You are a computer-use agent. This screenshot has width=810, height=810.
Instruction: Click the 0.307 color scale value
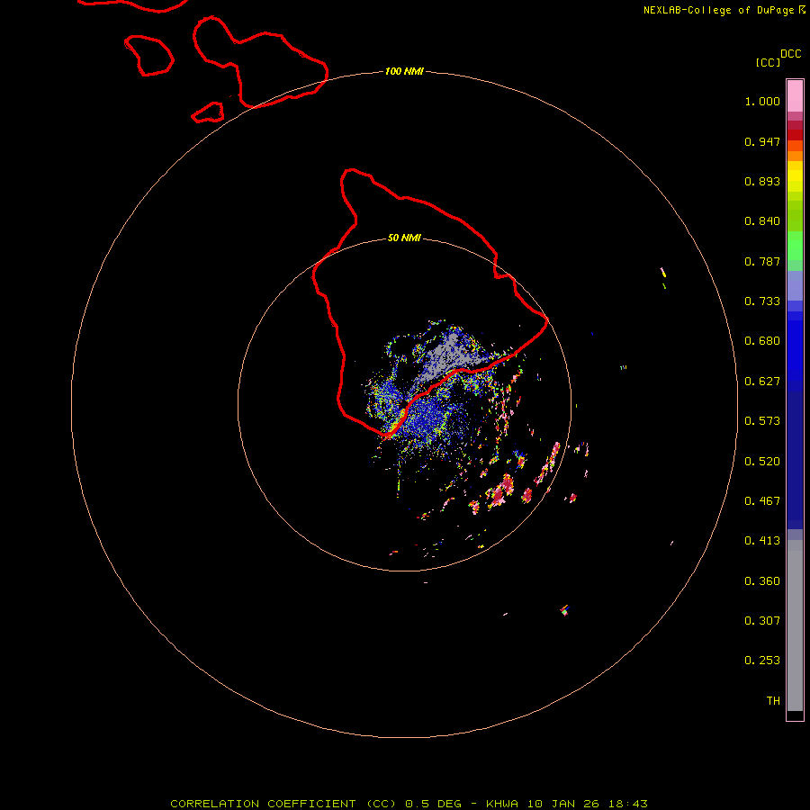pos(762,621)
